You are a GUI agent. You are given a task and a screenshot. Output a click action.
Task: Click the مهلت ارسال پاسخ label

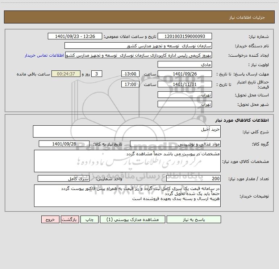(x=251, y=74)
